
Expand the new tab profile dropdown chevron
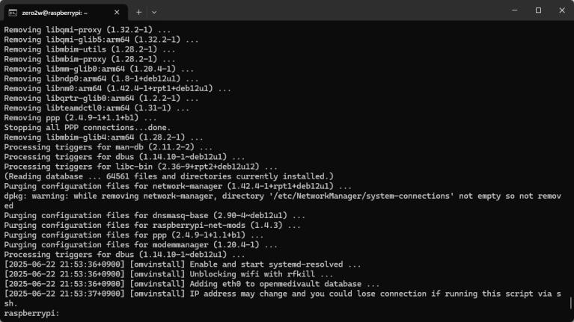pos(154,13)
